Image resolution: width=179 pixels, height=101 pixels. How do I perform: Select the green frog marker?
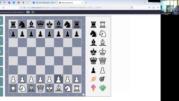(x=103, y=88)
